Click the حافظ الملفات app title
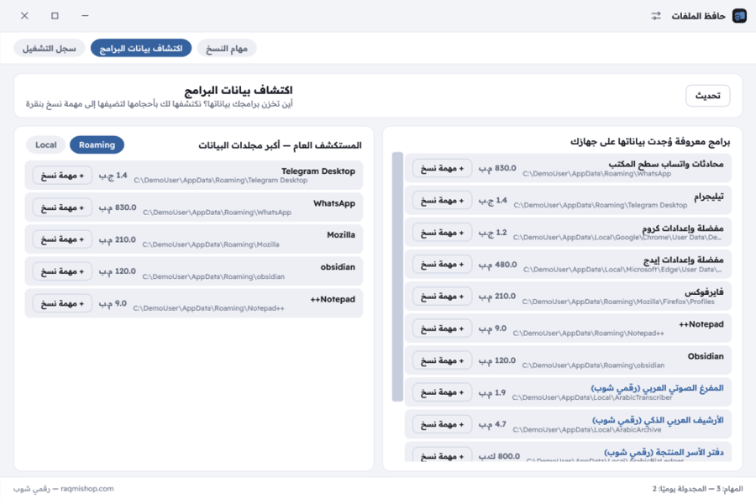This screenshot has height=499, width=756. (x=698, y=16)
